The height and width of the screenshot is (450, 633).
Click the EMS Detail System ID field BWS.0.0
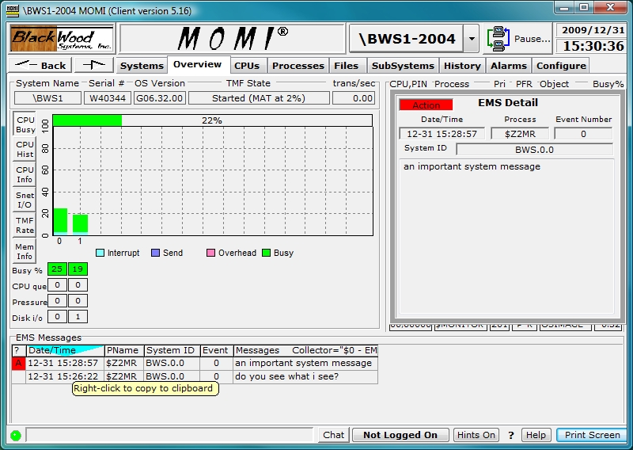click(535, 150)
